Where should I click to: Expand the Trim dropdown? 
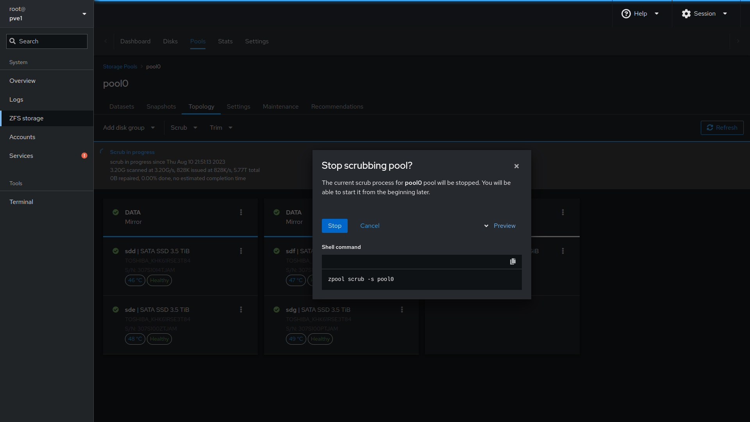coord(221,128)
